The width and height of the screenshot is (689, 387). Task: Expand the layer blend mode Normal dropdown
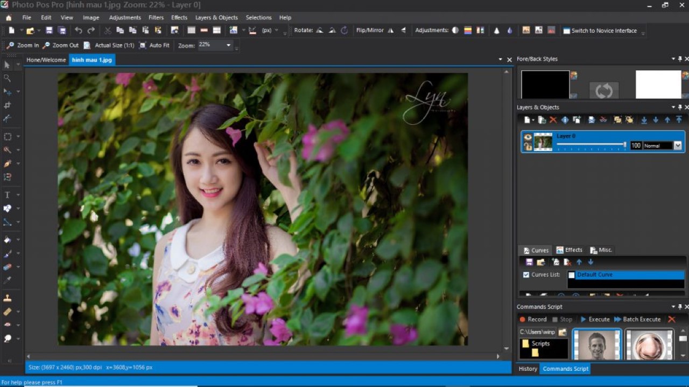click(677, 146)
